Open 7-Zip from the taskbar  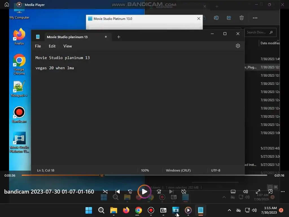tap(163, 210)
